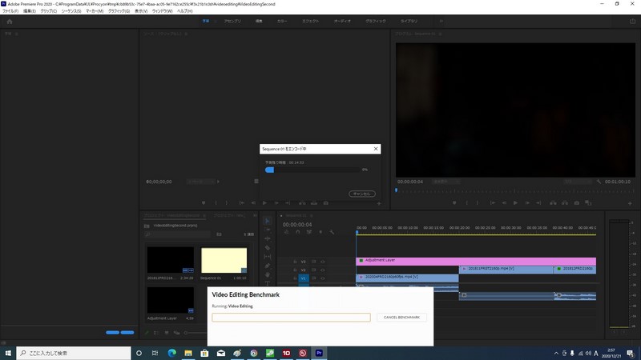Viewport: 641px width, 360px height.
Task: Select pink Adjustment Layer clip on timeline
Action: (x=476, y=261)
